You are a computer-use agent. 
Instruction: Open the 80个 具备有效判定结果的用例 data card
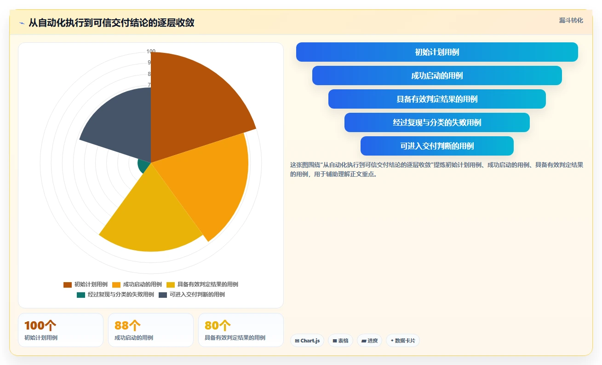tap(241, 330)
